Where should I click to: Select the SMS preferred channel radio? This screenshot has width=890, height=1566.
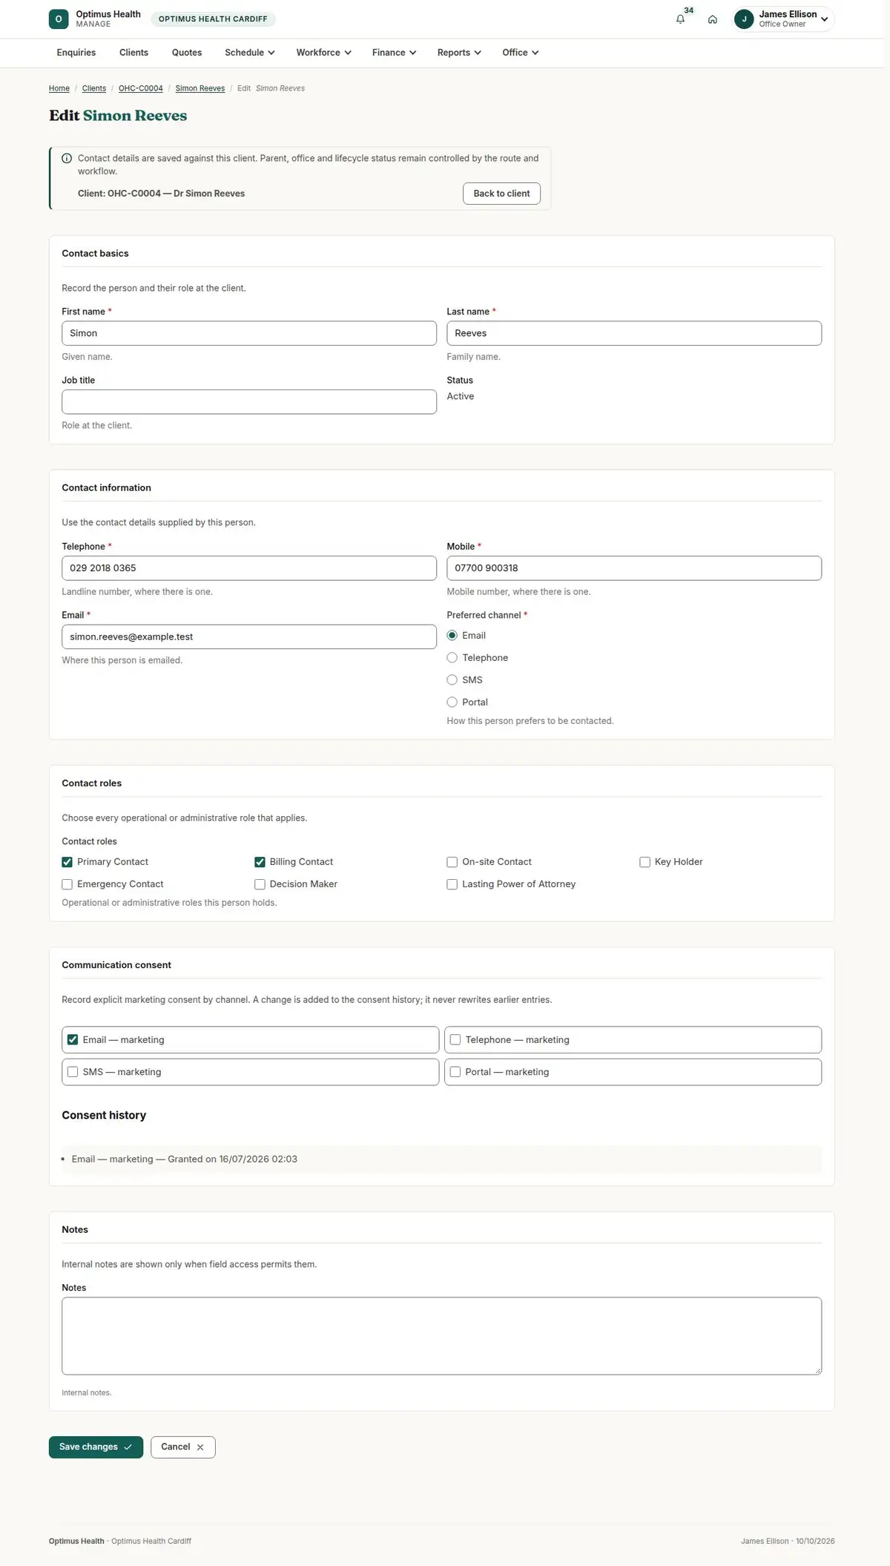[x=452, y=680]
